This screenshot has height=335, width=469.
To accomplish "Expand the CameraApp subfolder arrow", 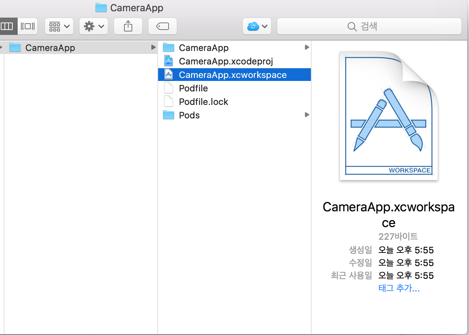I will (307, 48).
